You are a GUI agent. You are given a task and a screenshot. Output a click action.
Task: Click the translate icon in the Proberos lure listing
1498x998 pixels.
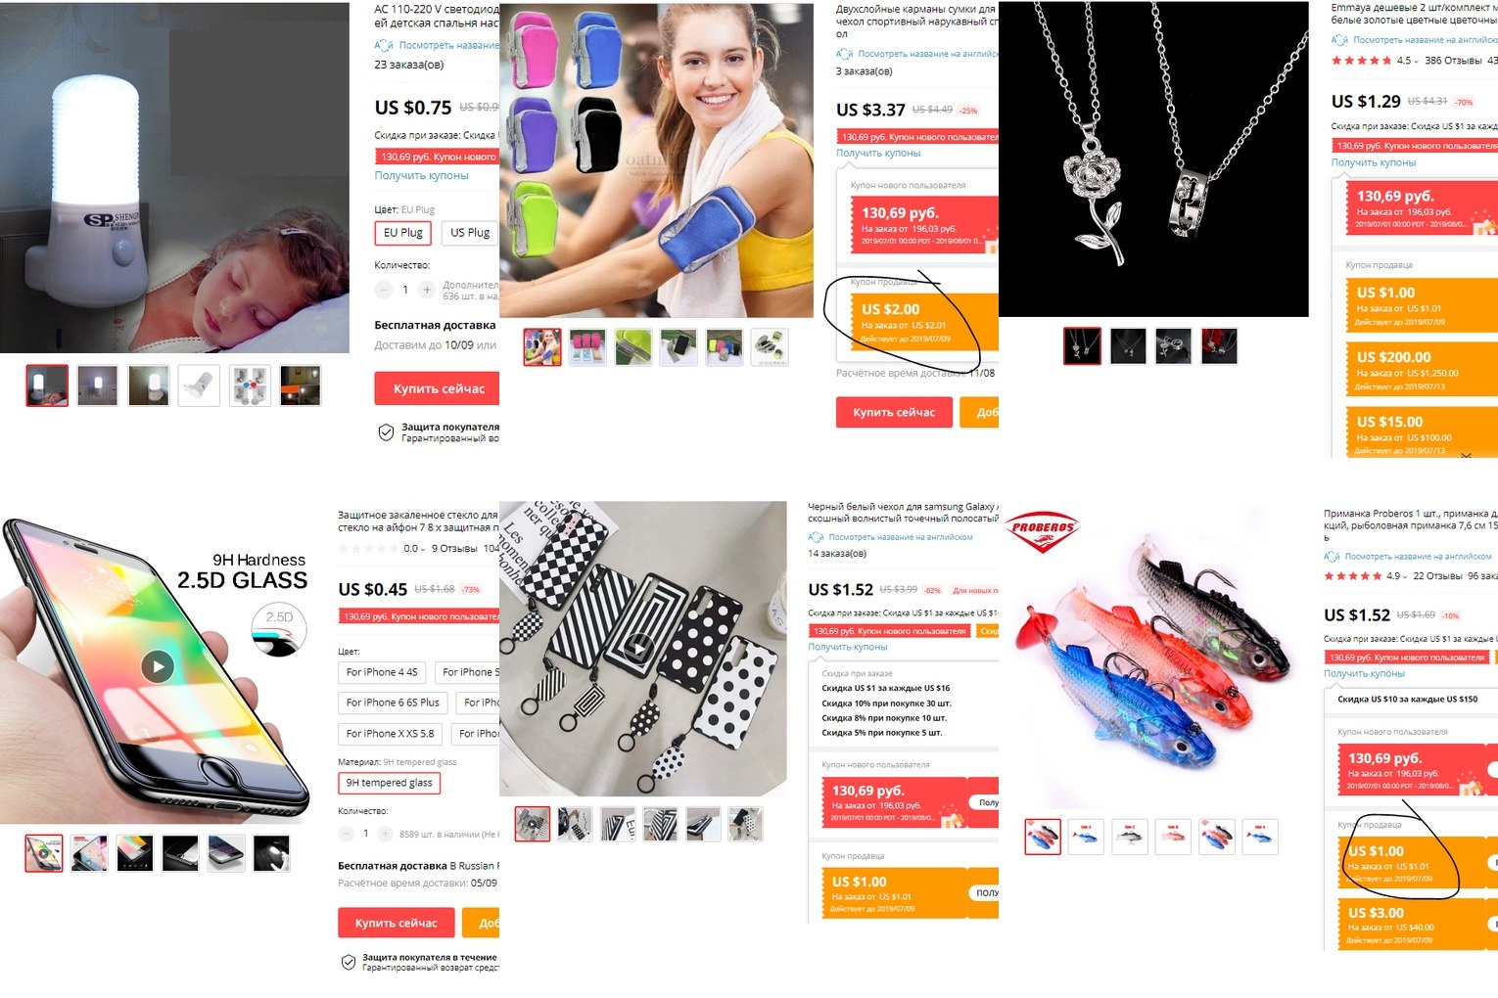pyautogui.click(x=1332, y=556)
